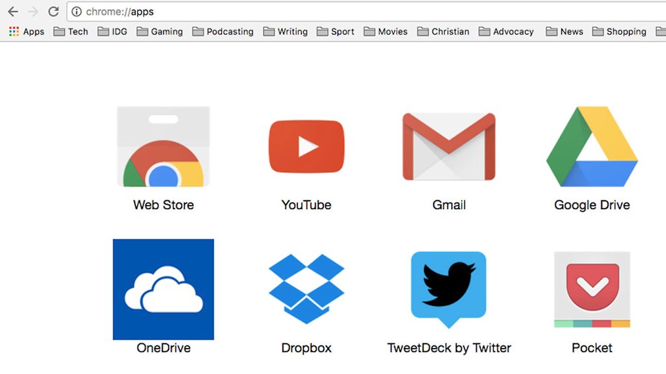Open the Advocacy bookmarks folder
The height and width of the screenshot is (374, 666).
coord(506,31)
